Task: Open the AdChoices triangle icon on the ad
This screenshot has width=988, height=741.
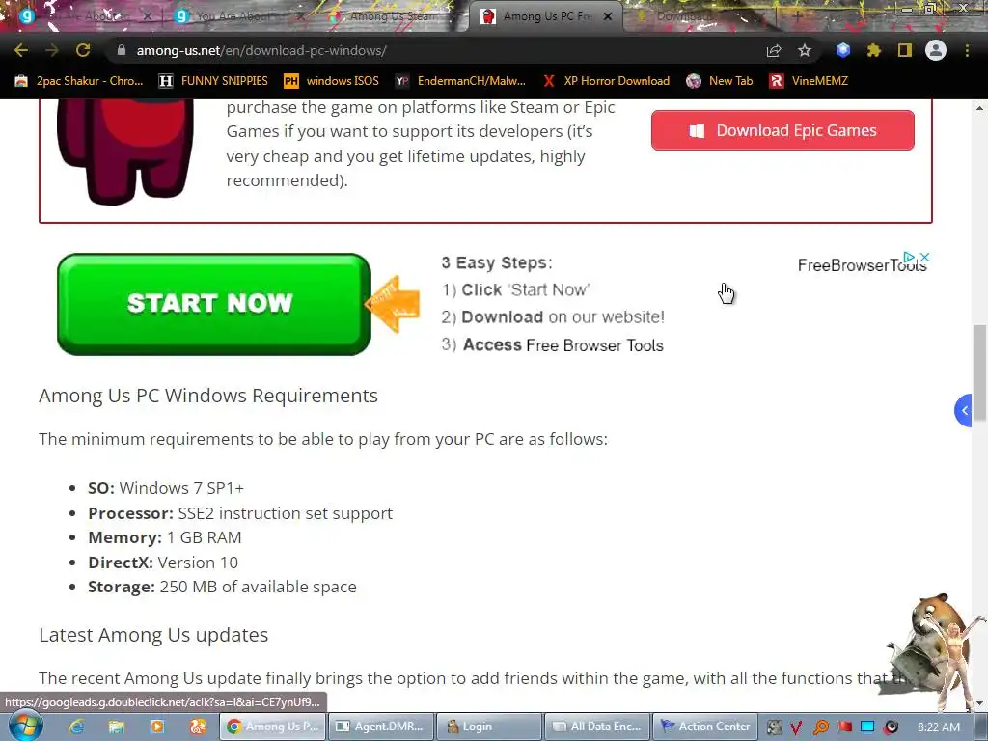Action: pyautogui.click(x=909, y=257)
